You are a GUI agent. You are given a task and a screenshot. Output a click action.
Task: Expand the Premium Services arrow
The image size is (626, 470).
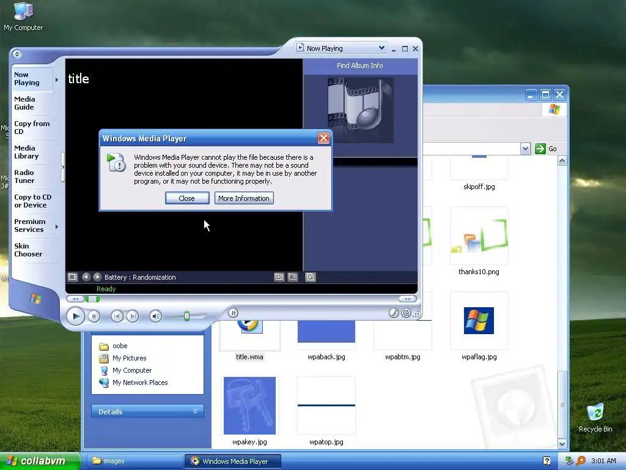click(x=57, y=226)
